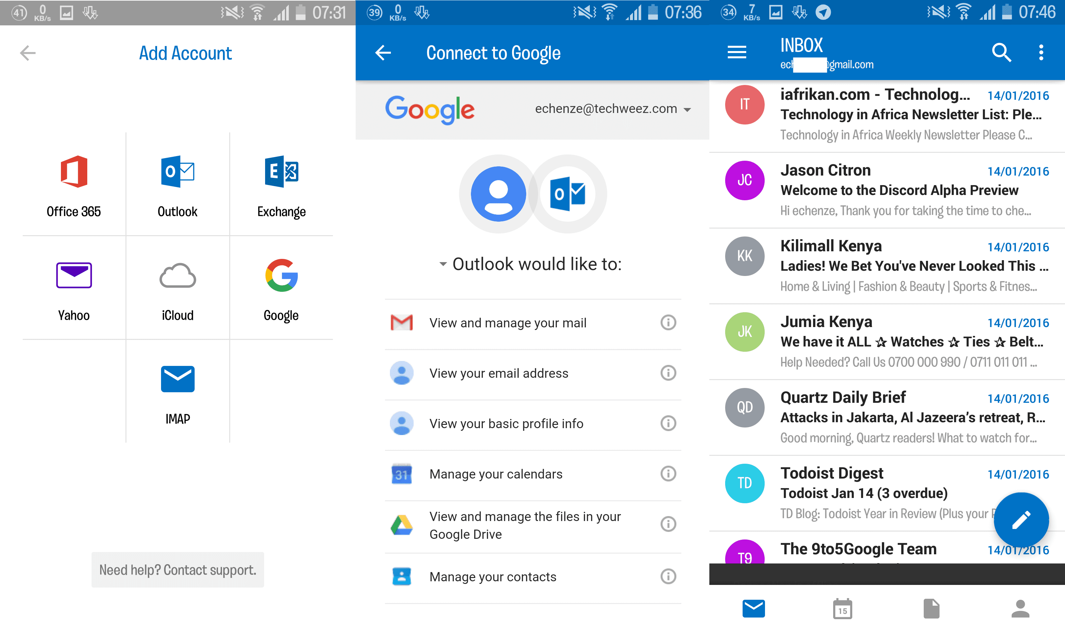Show info for Google Drive files permission
Screen dimensions: 1065x633
pos(668,524)
